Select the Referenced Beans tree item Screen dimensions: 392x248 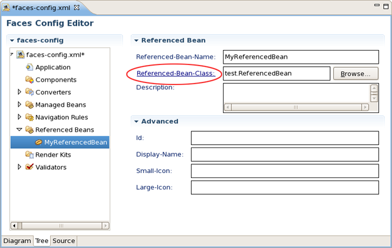click(x=64, y=130)
